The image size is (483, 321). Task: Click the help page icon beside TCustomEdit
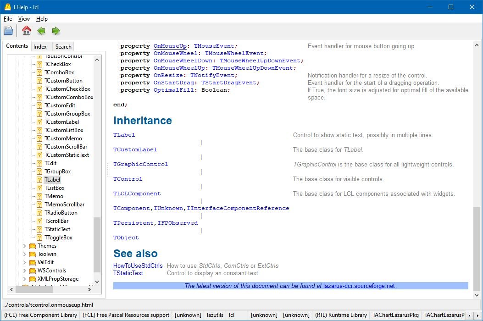39,105
